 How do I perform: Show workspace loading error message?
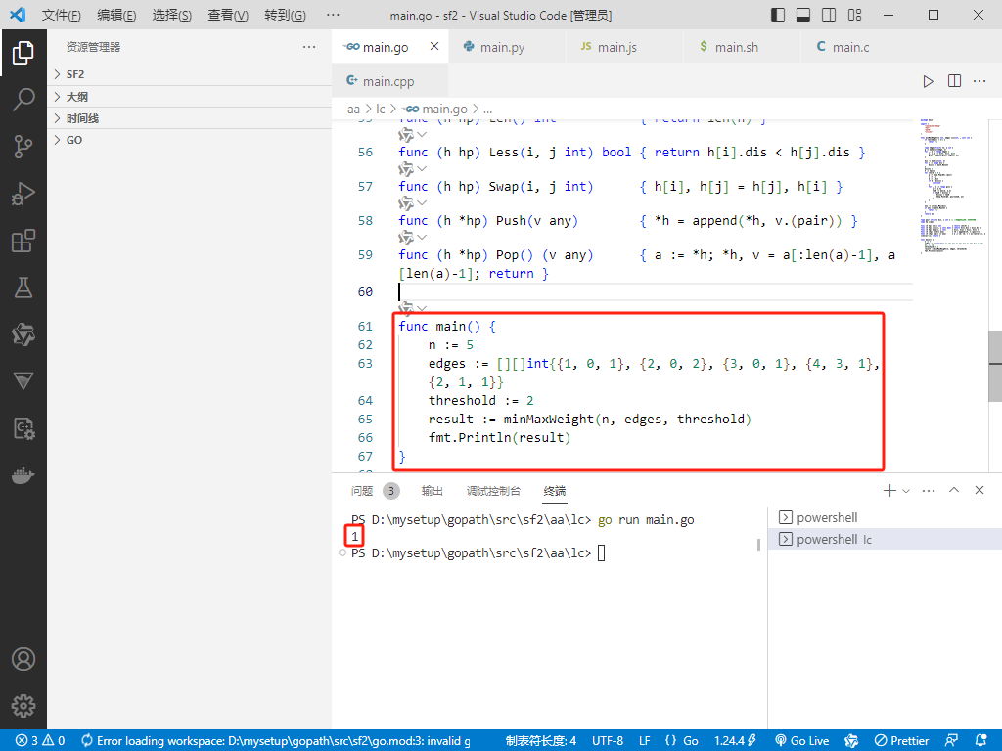(x=276, y=741)
